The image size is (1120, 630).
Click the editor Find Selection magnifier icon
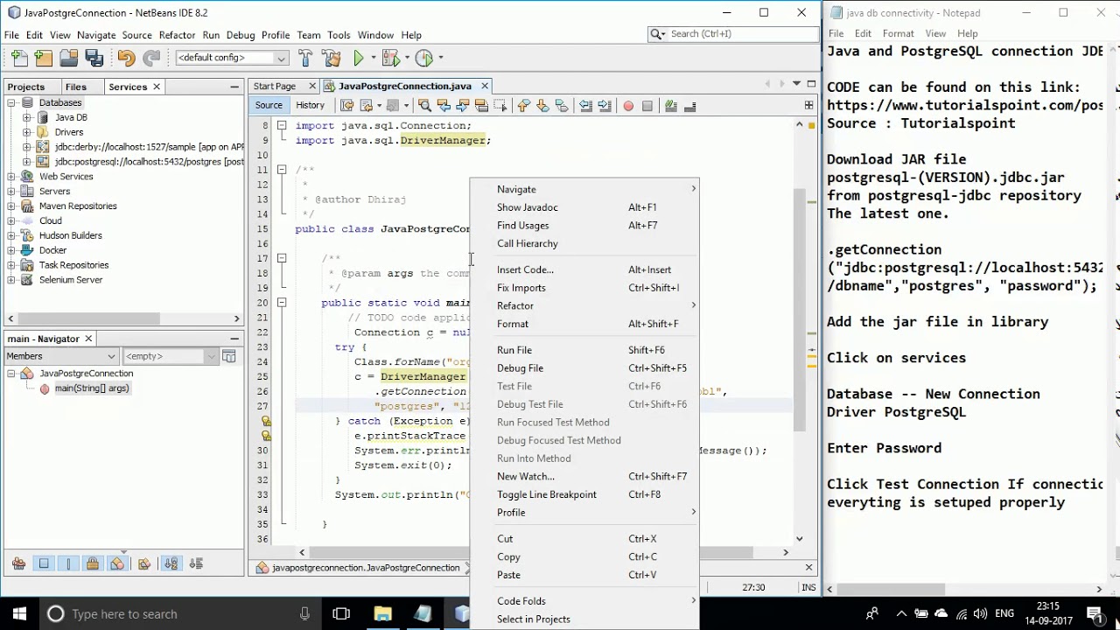(x=424, y=106)
